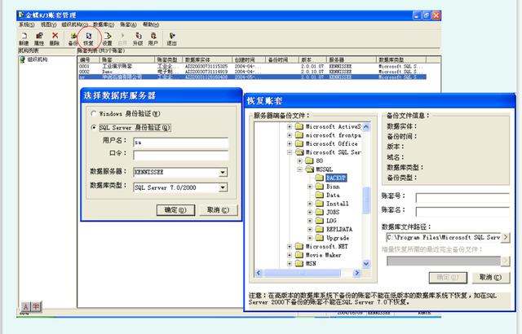Click 取消 in 选择数据库服务器 dialog

click(x=219, y=210)
